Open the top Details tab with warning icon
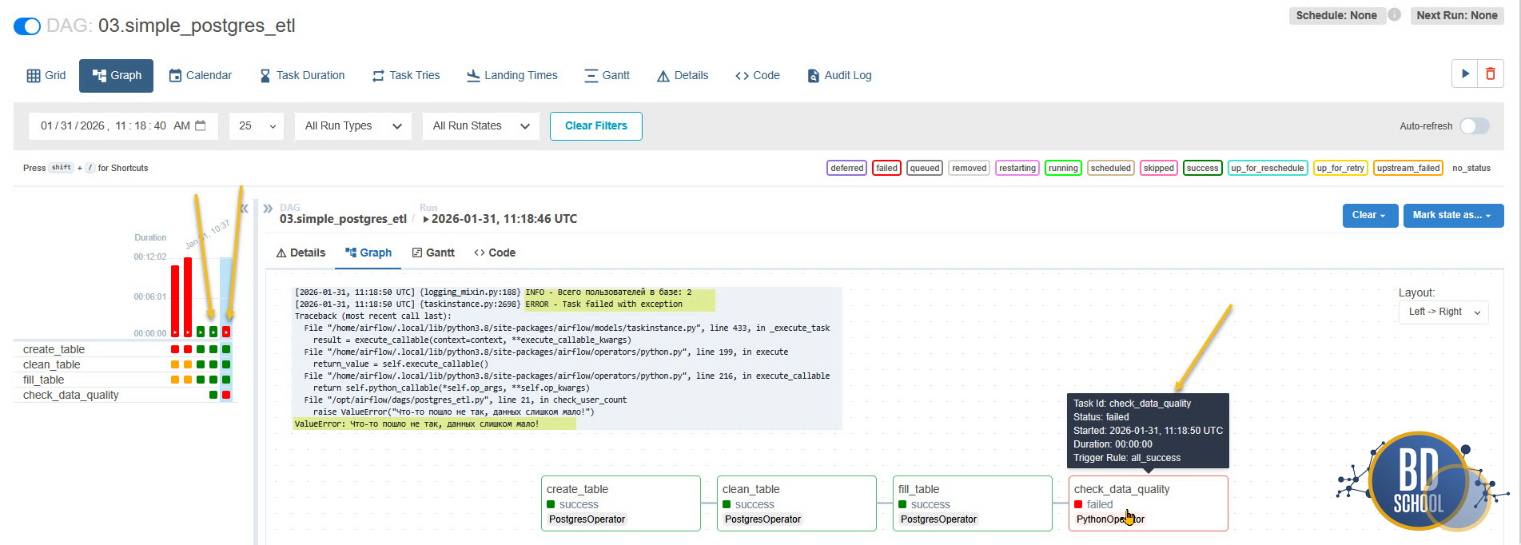The image size is (1521, 545). click(x=683, y=75)
